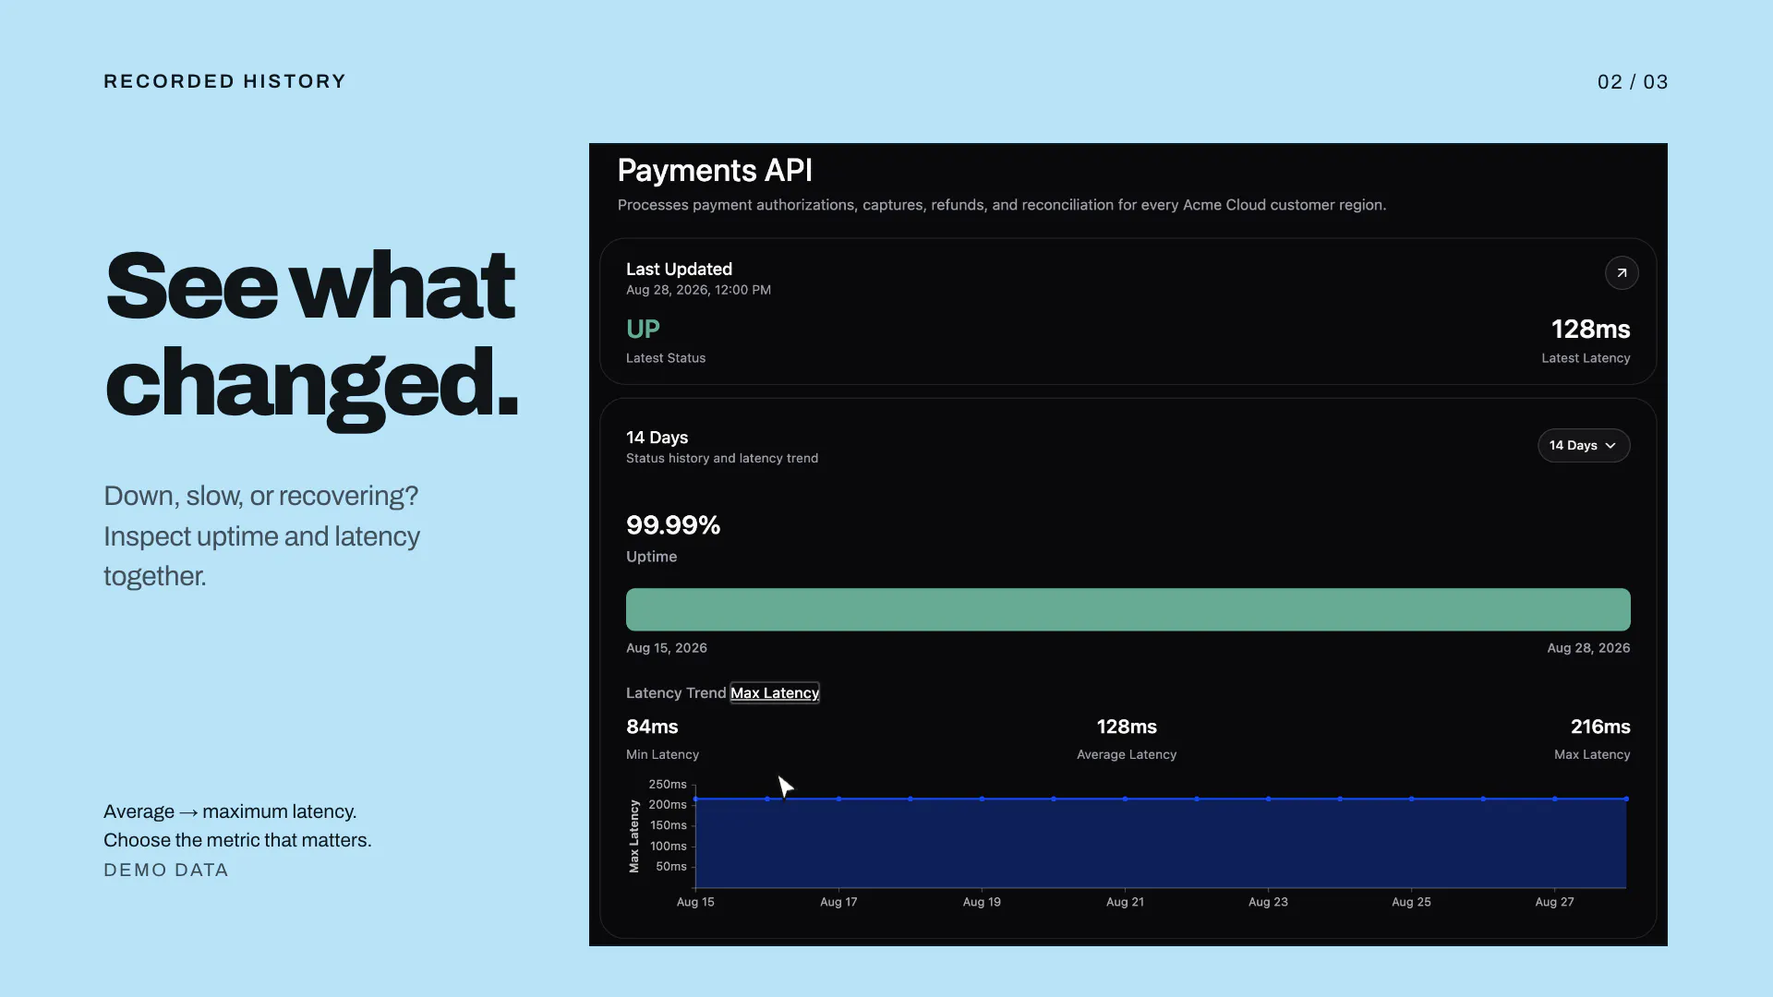Click the 250ms y-axis label
The width and height of the screenshot is (1773, 997).
click(x=667, y=785)
